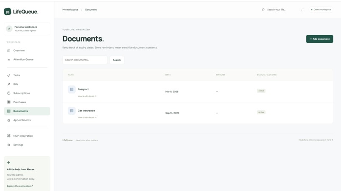This screenshot has height=191, width=341.
Task: Click the Mar 8, 2028 date
Action: [x=172, y=92]
